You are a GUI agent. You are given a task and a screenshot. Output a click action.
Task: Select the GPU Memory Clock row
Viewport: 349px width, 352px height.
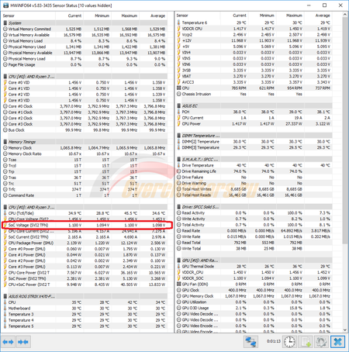click(254, 296)
